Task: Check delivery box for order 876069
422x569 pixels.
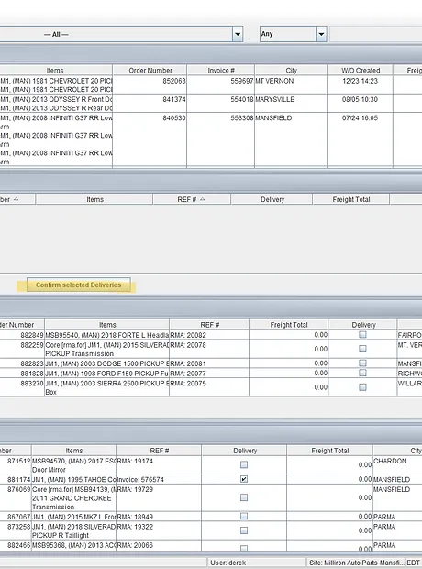Action: [x=244, y=497]
